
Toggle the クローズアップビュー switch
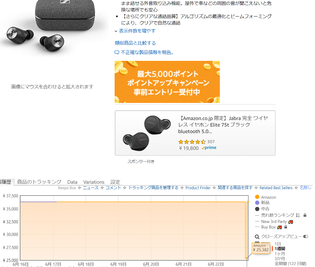(x=306, y=236)
